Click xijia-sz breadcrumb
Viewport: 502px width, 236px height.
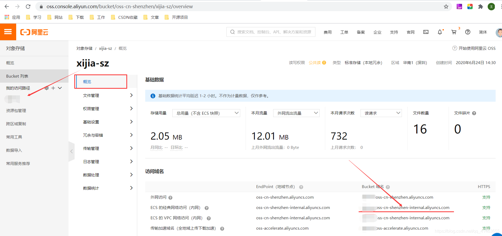[x=105, y=48]
